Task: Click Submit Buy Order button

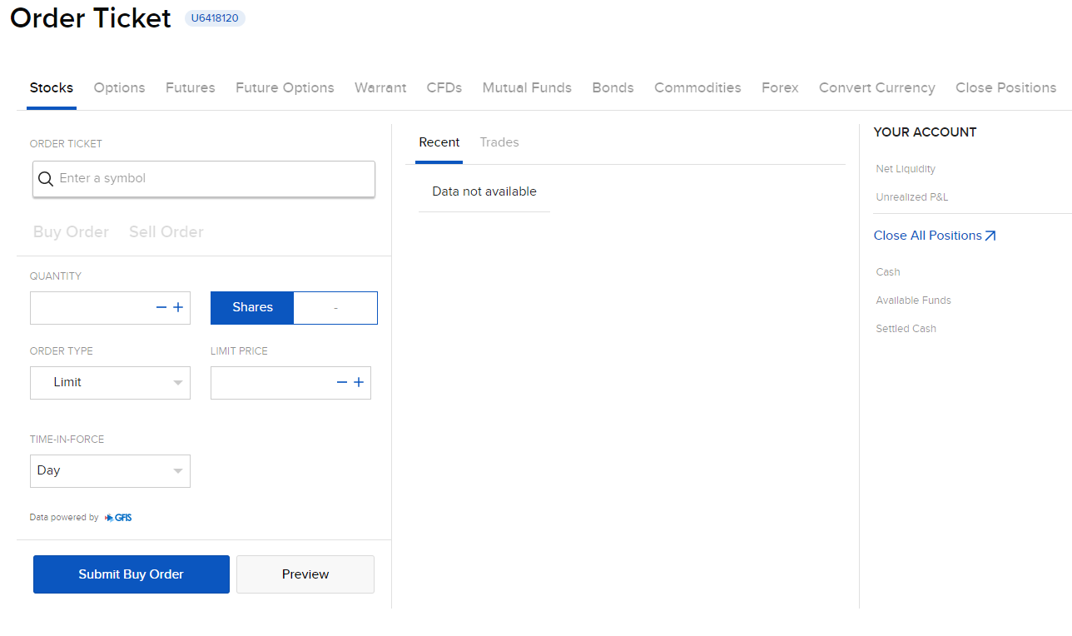Action: click(132, 574)
